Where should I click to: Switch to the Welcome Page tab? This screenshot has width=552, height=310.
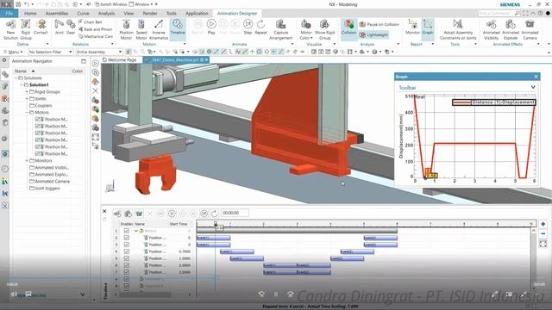coord(119,60)
